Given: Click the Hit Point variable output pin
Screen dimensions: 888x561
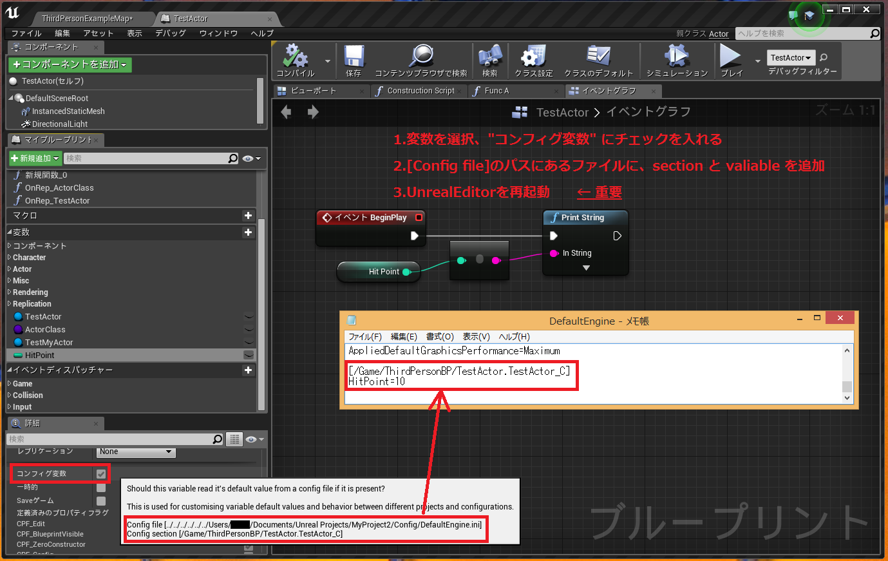Looking at the screenshot, I should click(x=406, y=272).
